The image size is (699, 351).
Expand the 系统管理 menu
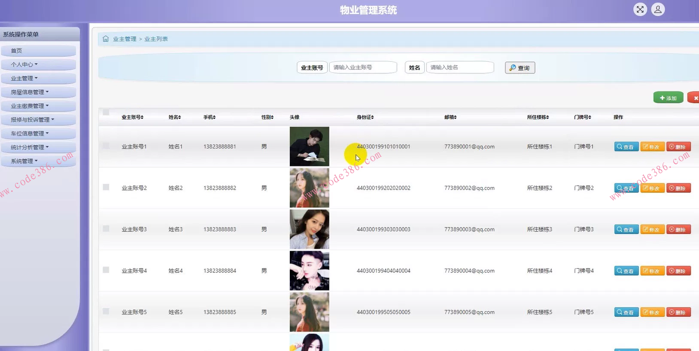tap(38, 161)
